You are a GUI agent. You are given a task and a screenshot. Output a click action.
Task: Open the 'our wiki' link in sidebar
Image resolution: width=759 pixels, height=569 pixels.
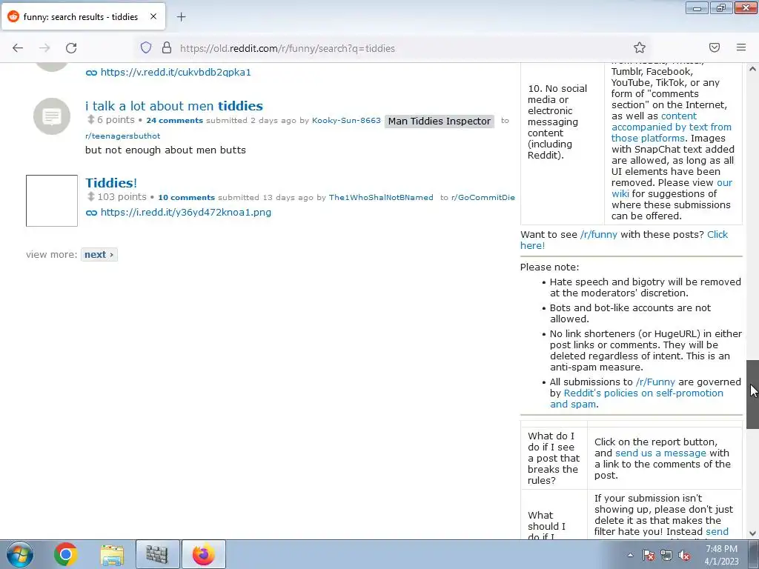(x=672, y=188)
